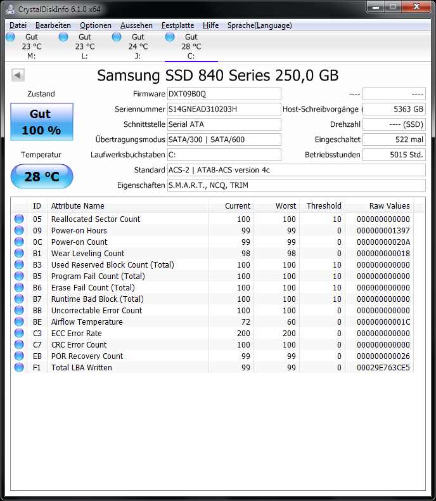Click the Standard field ACS-2 | ATA8-ACS
The width and height of the screenshot is (436, 501).
(296, 170)
